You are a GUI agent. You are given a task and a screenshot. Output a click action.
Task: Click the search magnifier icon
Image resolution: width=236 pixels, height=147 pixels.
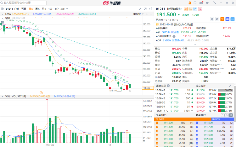pyautogui.click(x=2, y=3)
